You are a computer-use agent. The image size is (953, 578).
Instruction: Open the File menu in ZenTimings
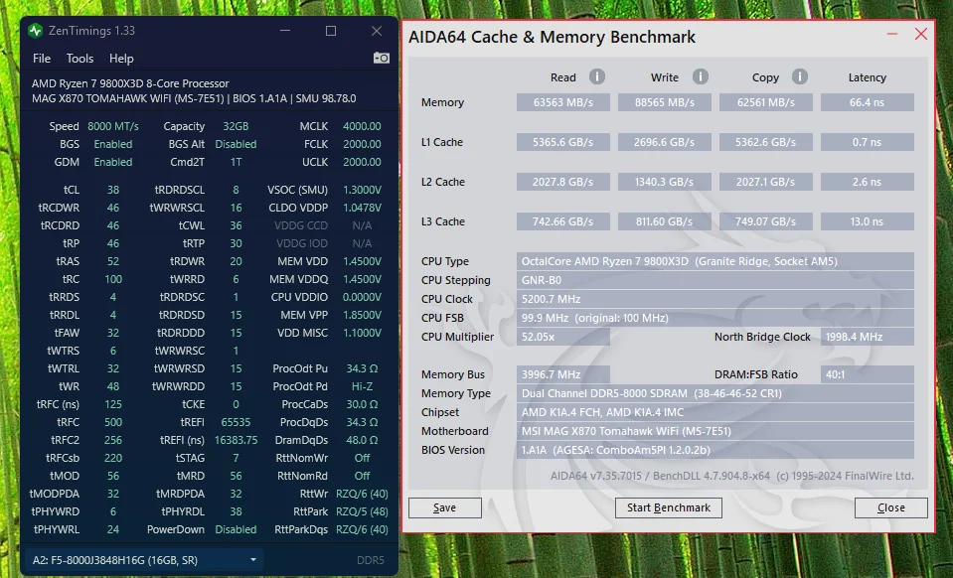click(x=42, y=59)
